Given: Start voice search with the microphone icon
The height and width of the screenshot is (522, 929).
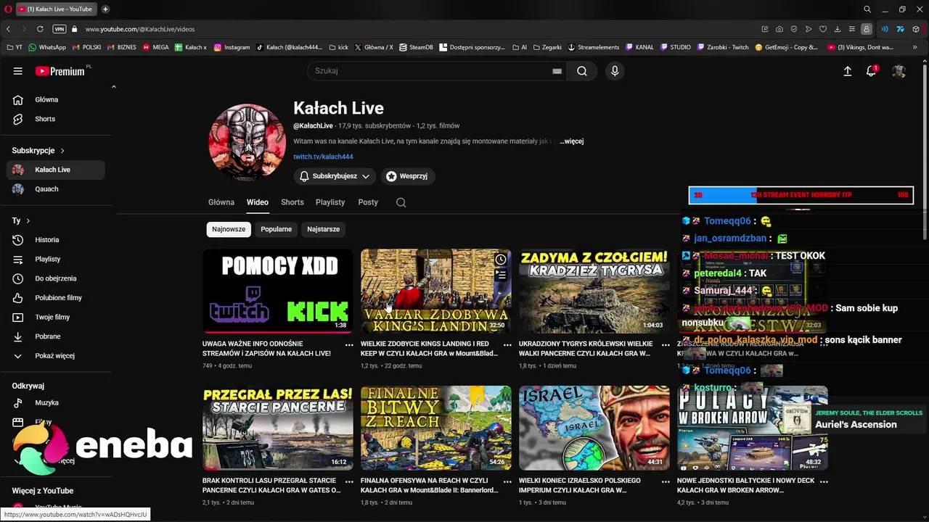Looking at the screenshot, I should tap(615, 71).
